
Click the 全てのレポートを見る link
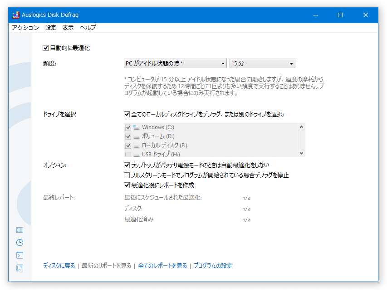[162, 266]
